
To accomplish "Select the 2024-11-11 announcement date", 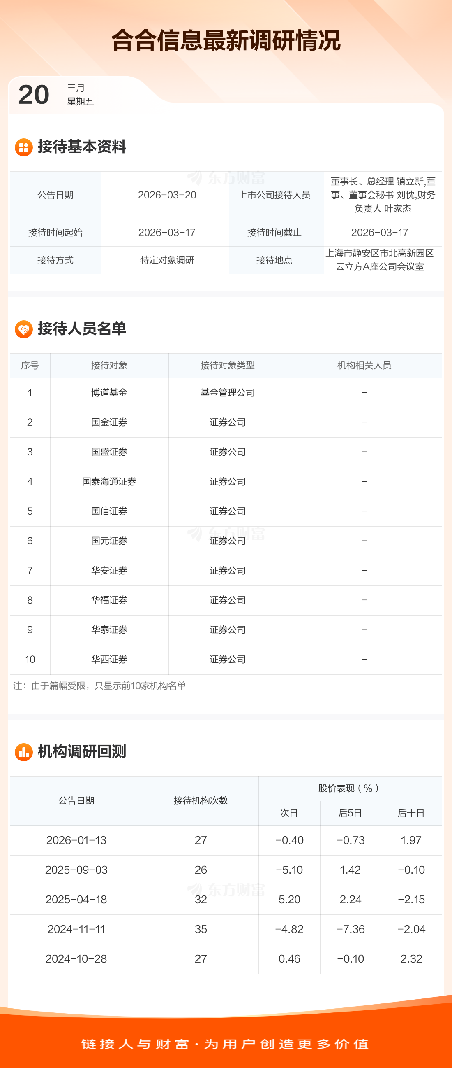I will click(76, 929).
